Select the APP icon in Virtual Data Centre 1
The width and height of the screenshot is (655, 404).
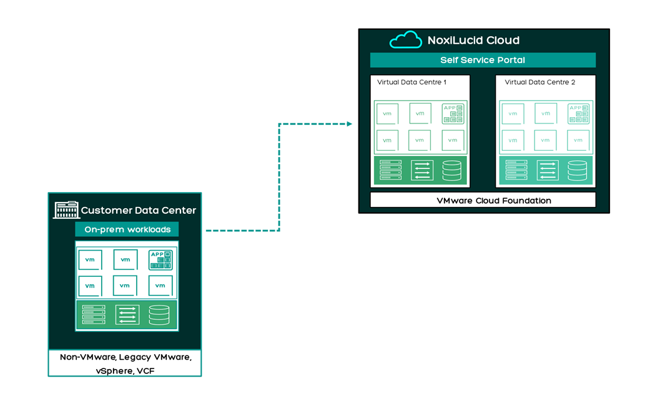click(453, 113)
